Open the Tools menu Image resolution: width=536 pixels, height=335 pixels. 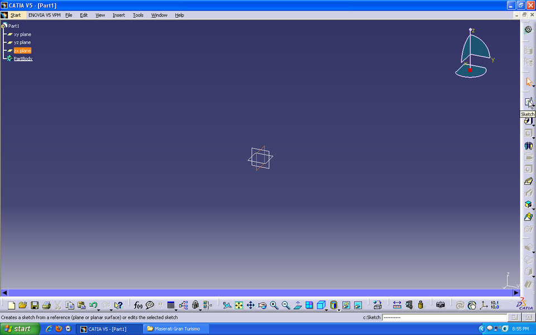(138, 15)
